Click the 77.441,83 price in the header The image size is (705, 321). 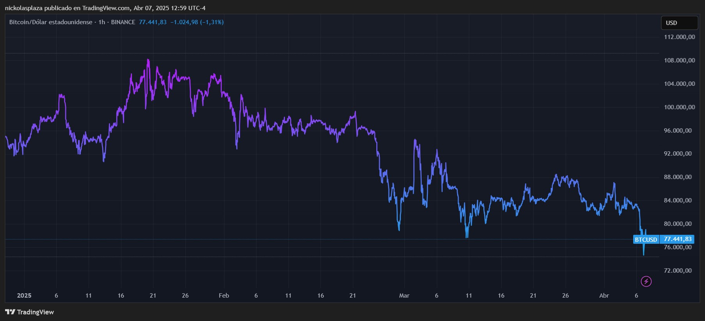153,22
